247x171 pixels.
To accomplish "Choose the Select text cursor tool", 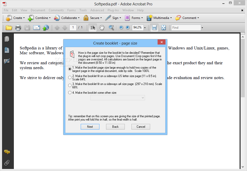I will tap(93, 28).
